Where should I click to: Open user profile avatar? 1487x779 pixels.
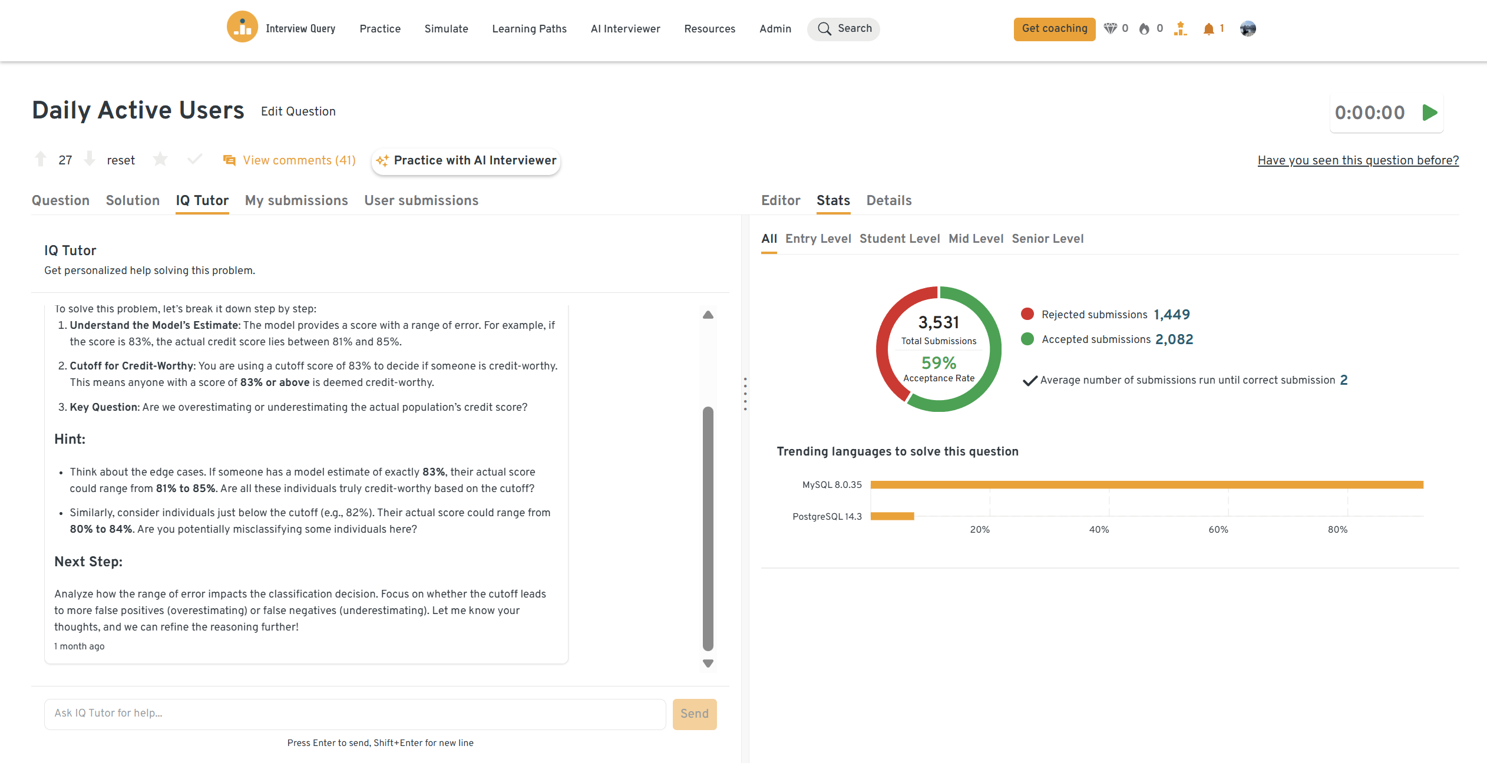point(1248,29)
